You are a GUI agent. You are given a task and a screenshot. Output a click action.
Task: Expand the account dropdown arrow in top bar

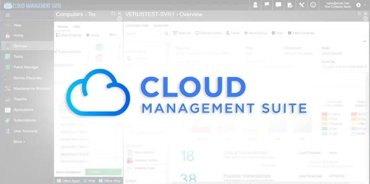click(x=365, y=5)
